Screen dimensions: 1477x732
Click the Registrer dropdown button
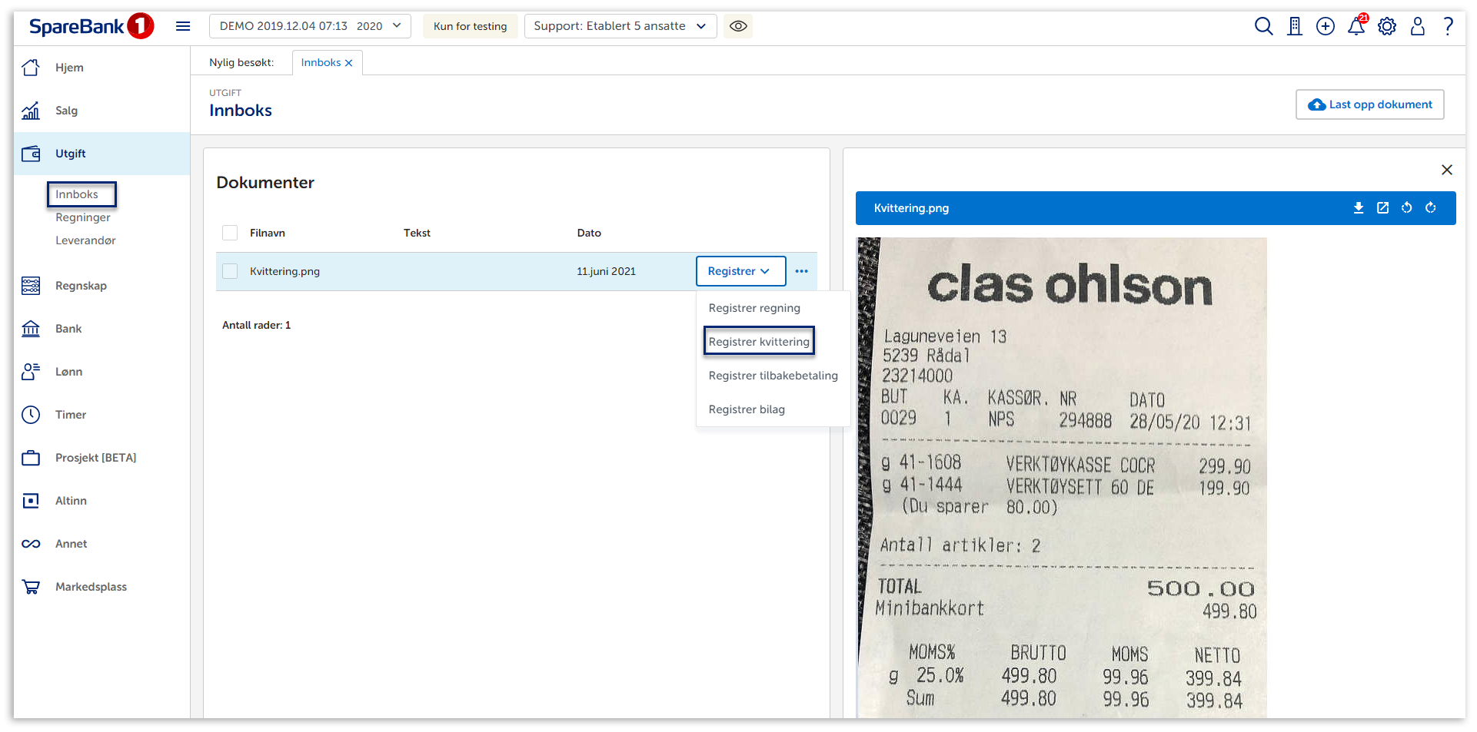[x=740, y=271]
